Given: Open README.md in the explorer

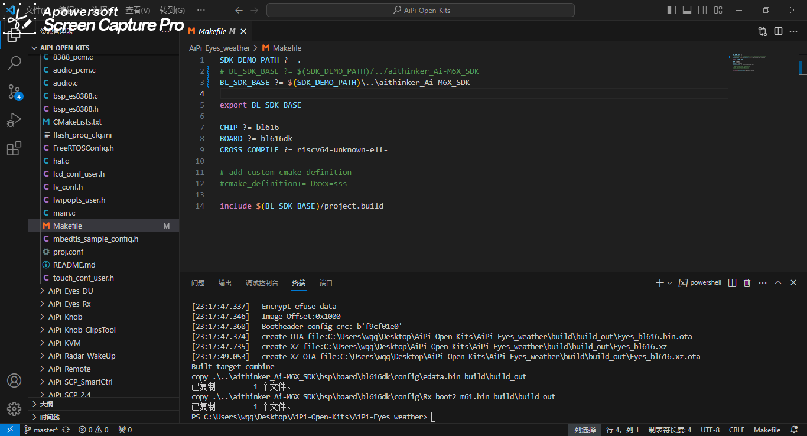Looking at the screenshot, I should coord(103,265).
